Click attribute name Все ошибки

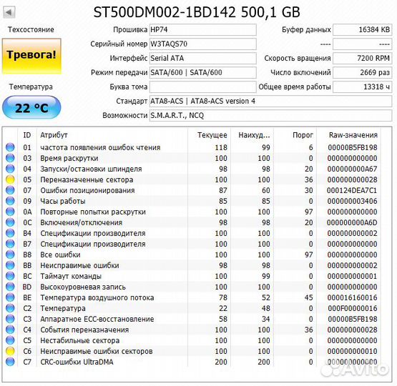pos(60,254)
